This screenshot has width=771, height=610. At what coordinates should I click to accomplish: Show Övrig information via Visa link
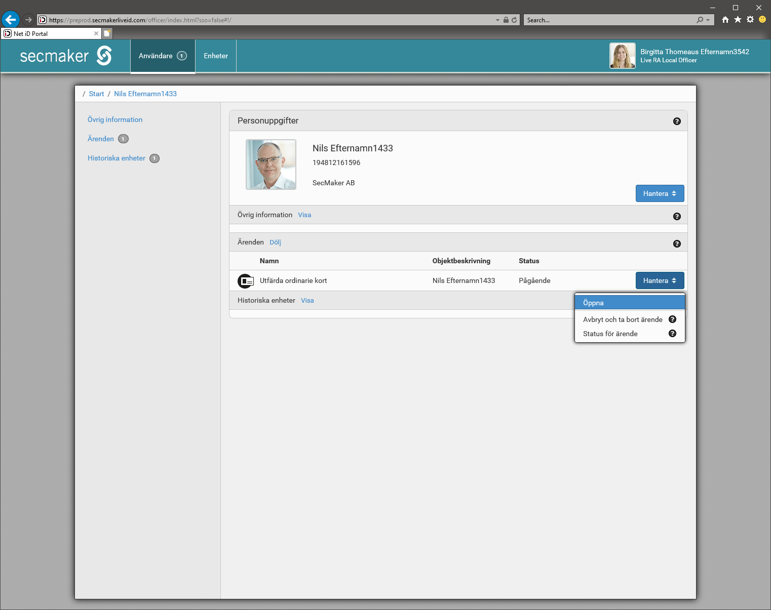tap(304, 215)
